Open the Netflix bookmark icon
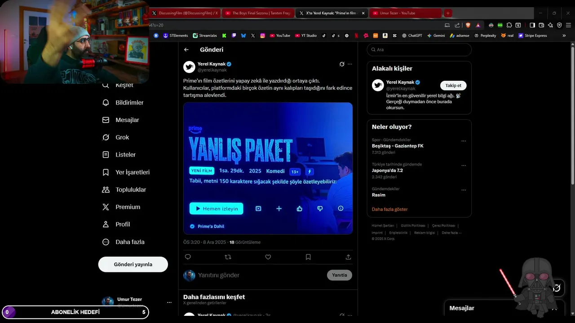The width and height of the screenshot is (575, 323). [x=356, y=35]
